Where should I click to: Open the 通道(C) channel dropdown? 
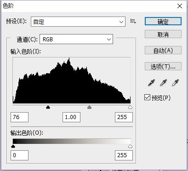coord(76,39)
